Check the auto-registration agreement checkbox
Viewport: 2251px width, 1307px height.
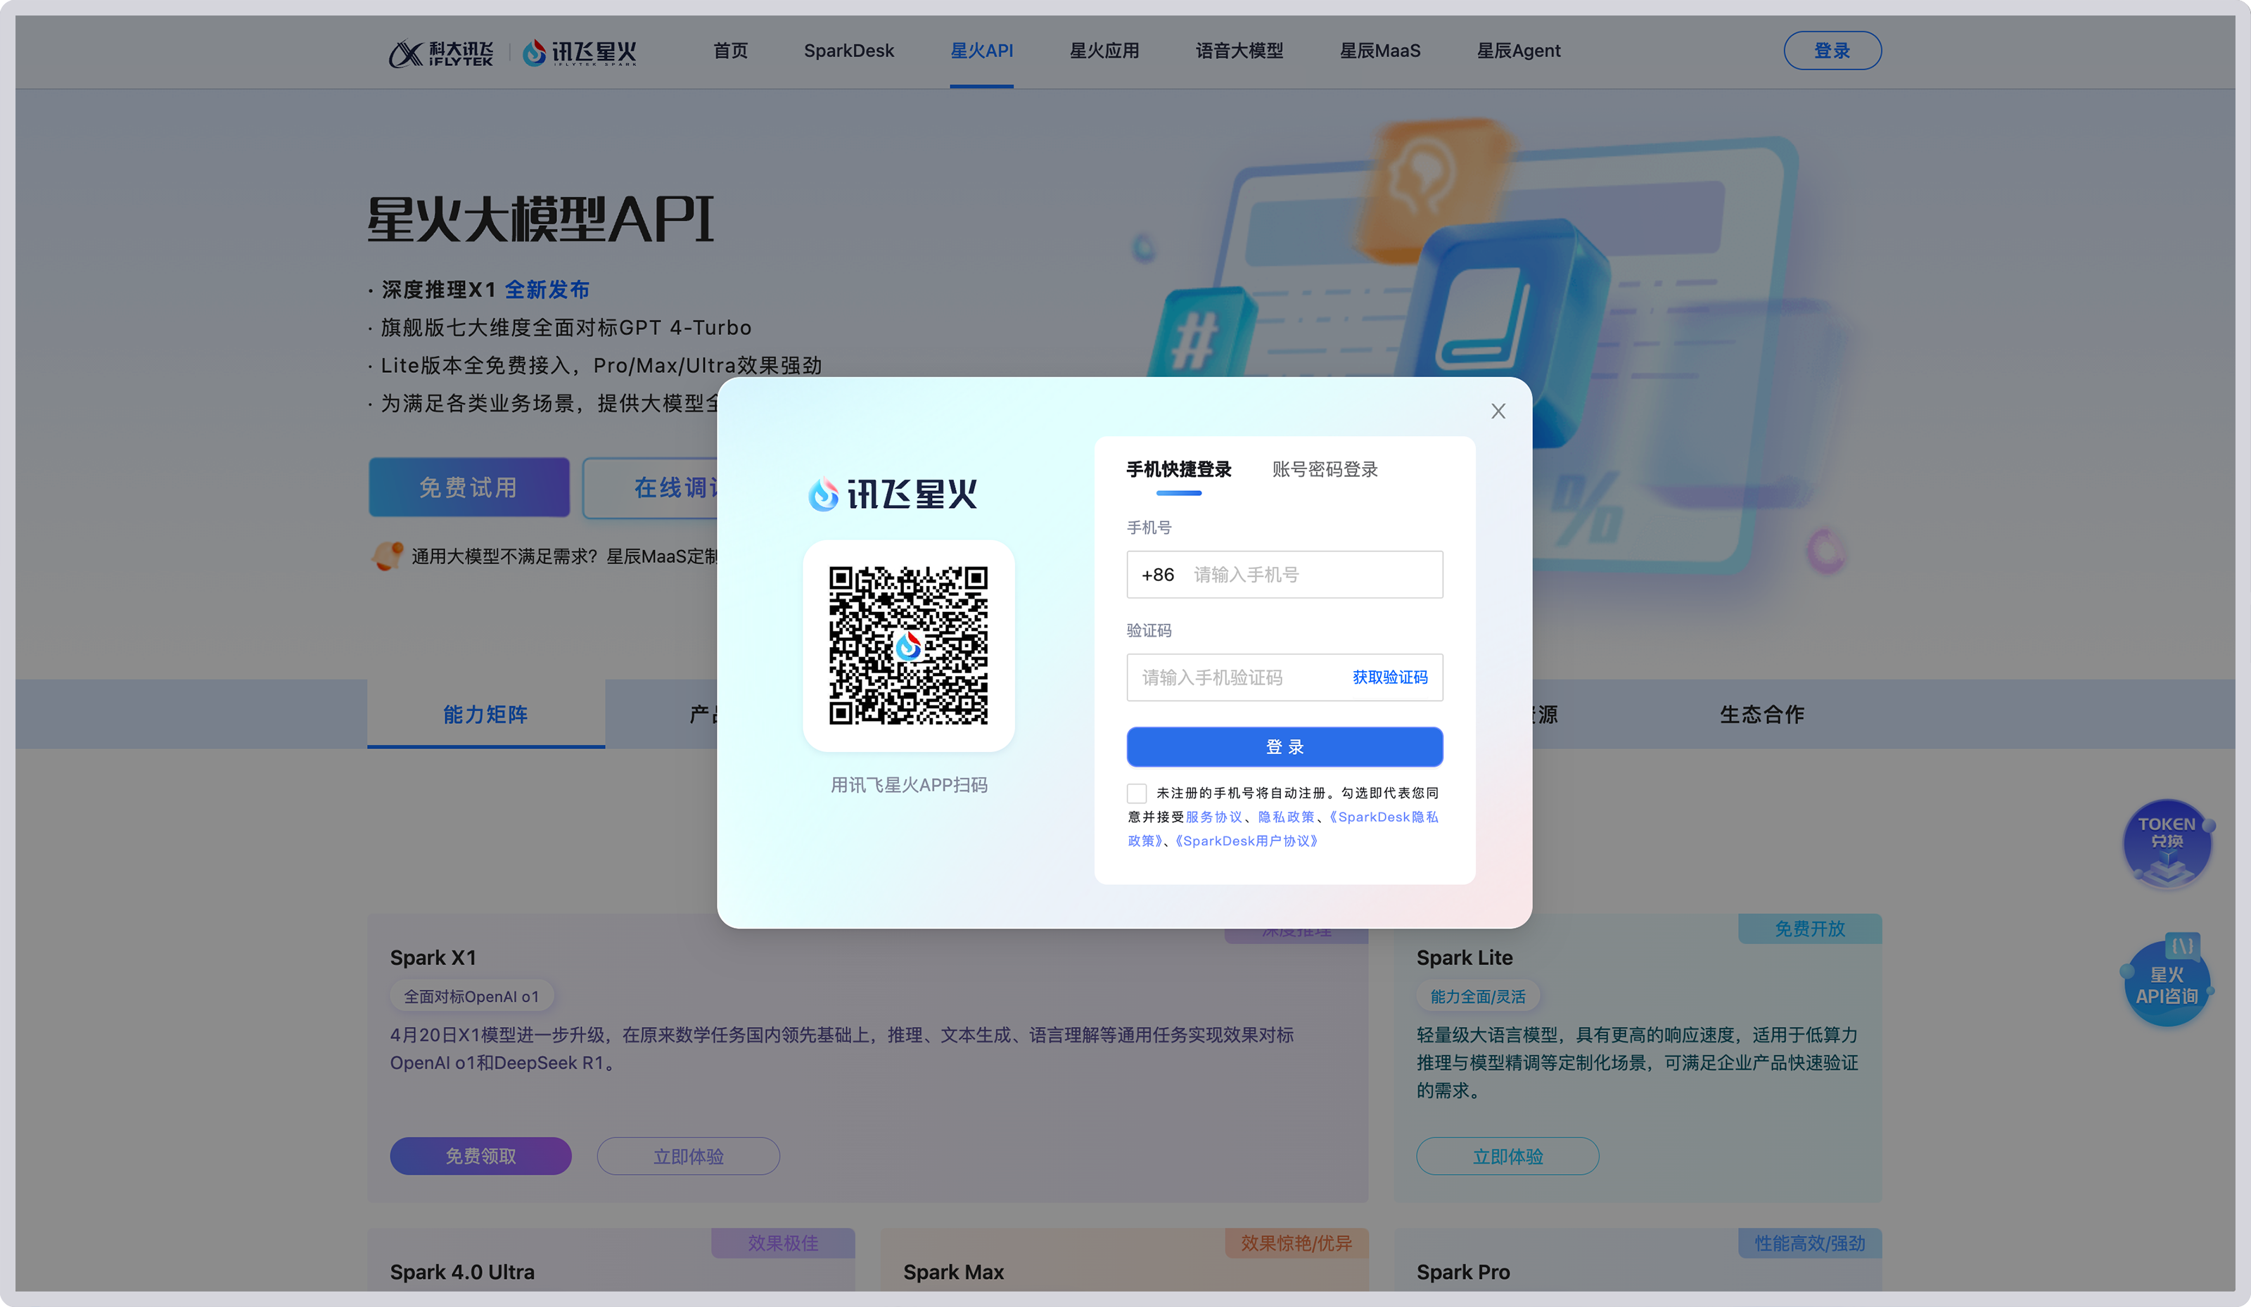tap(1136, 792)
